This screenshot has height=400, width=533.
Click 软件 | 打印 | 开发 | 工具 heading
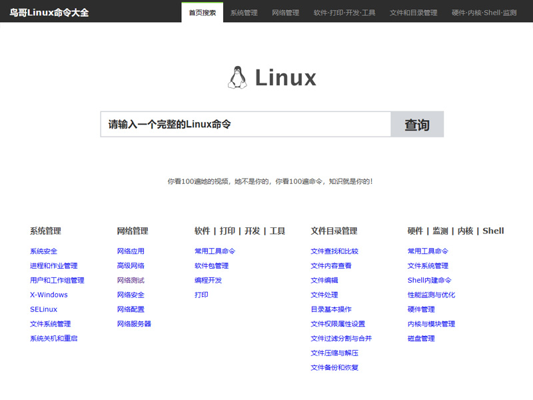coord(240,231)
